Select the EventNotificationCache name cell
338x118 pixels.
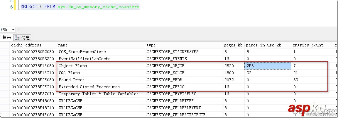tap(84, 59)
